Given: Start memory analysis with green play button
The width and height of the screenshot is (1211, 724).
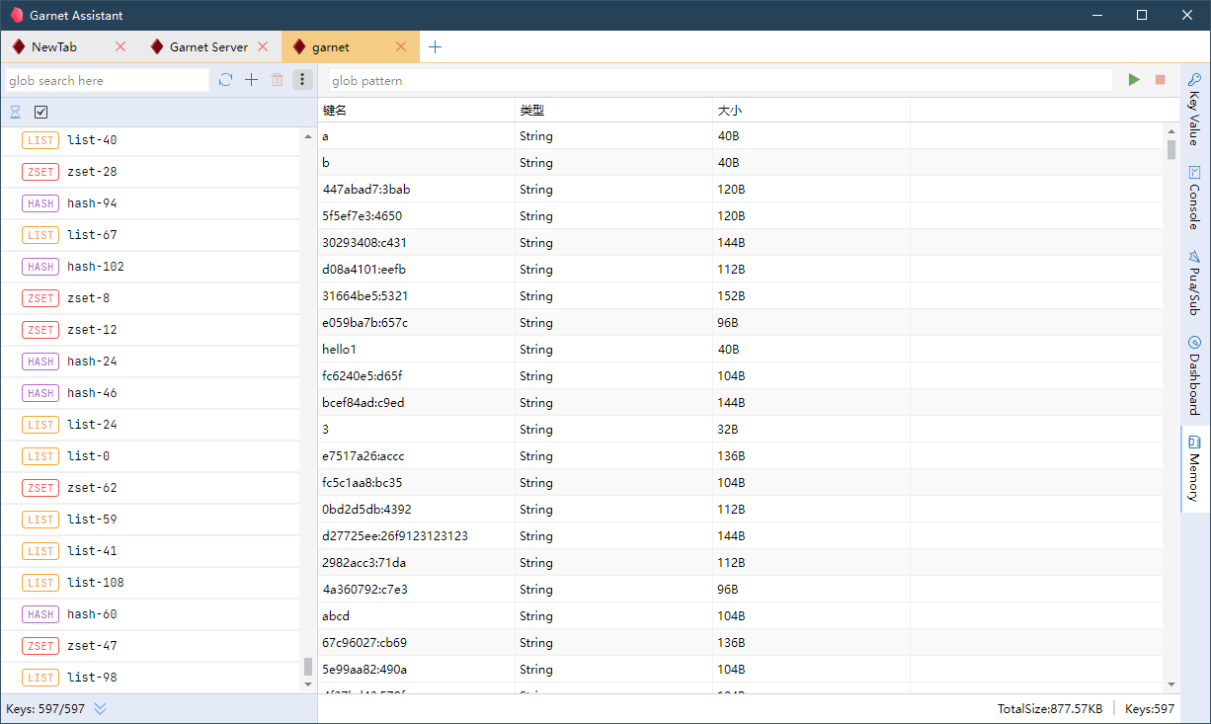Looking at the screenshot, I should [1134, 80].
